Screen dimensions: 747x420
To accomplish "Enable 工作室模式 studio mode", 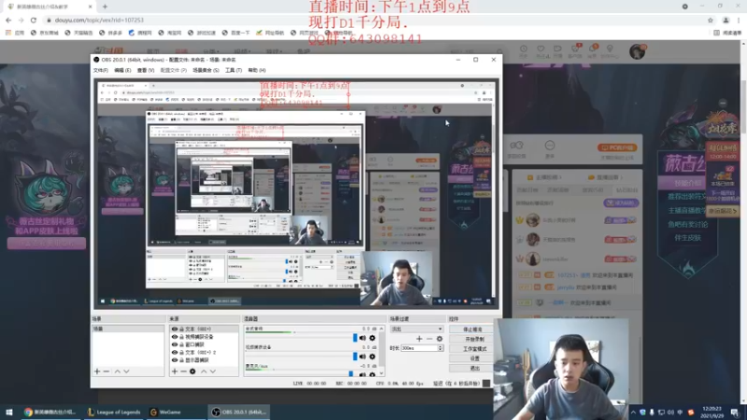I will 473,348.
